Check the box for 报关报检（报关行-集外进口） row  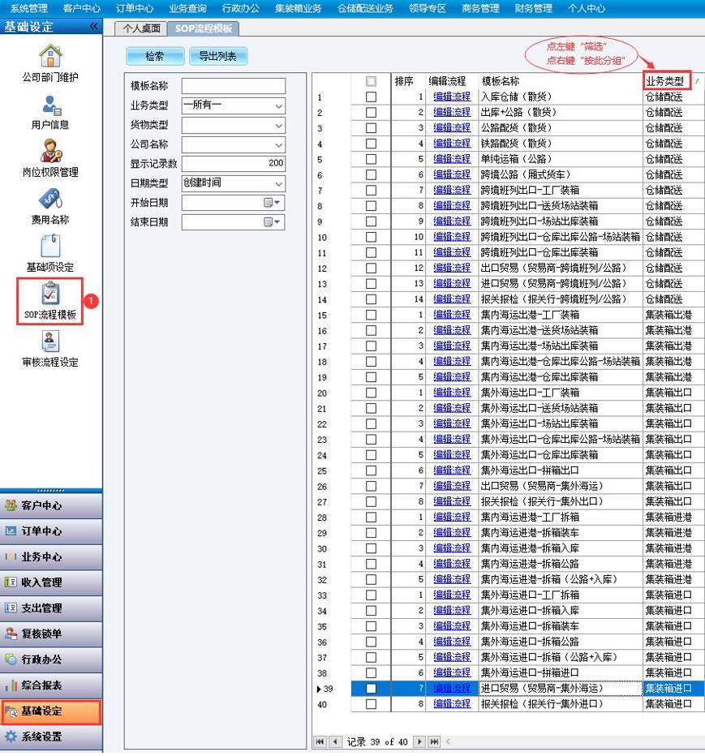pyautogui.click(x=371, y=704)
